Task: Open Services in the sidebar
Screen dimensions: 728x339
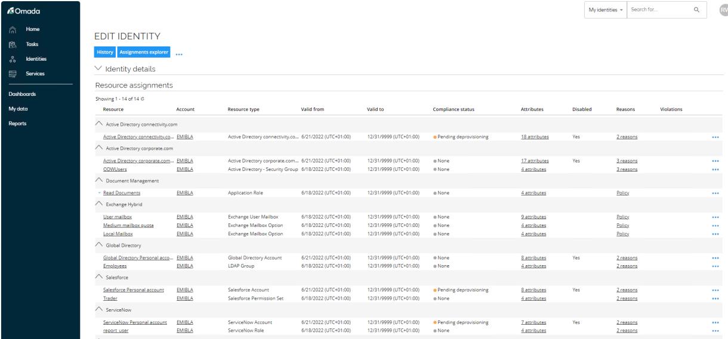Action: point(35,74)
